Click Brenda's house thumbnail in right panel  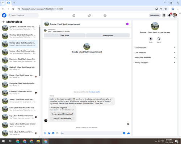pos(155,26)
